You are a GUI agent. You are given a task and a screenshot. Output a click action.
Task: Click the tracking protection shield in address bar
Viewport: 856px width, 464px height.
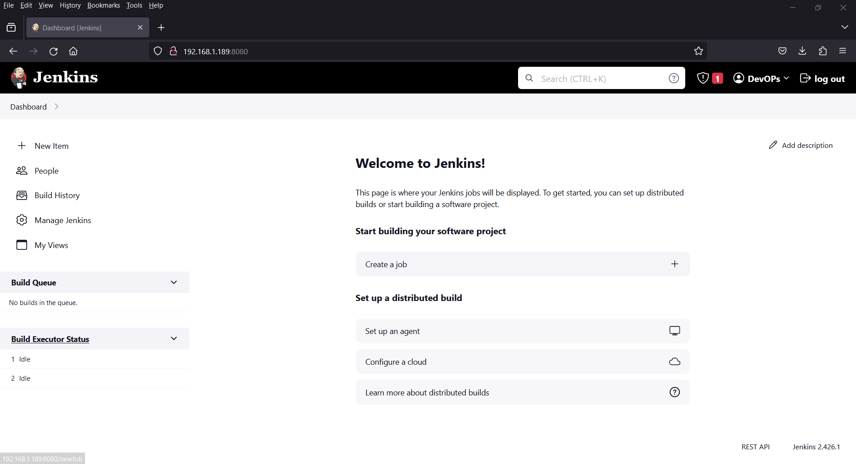pyautogui.click(x=158, y=51)
